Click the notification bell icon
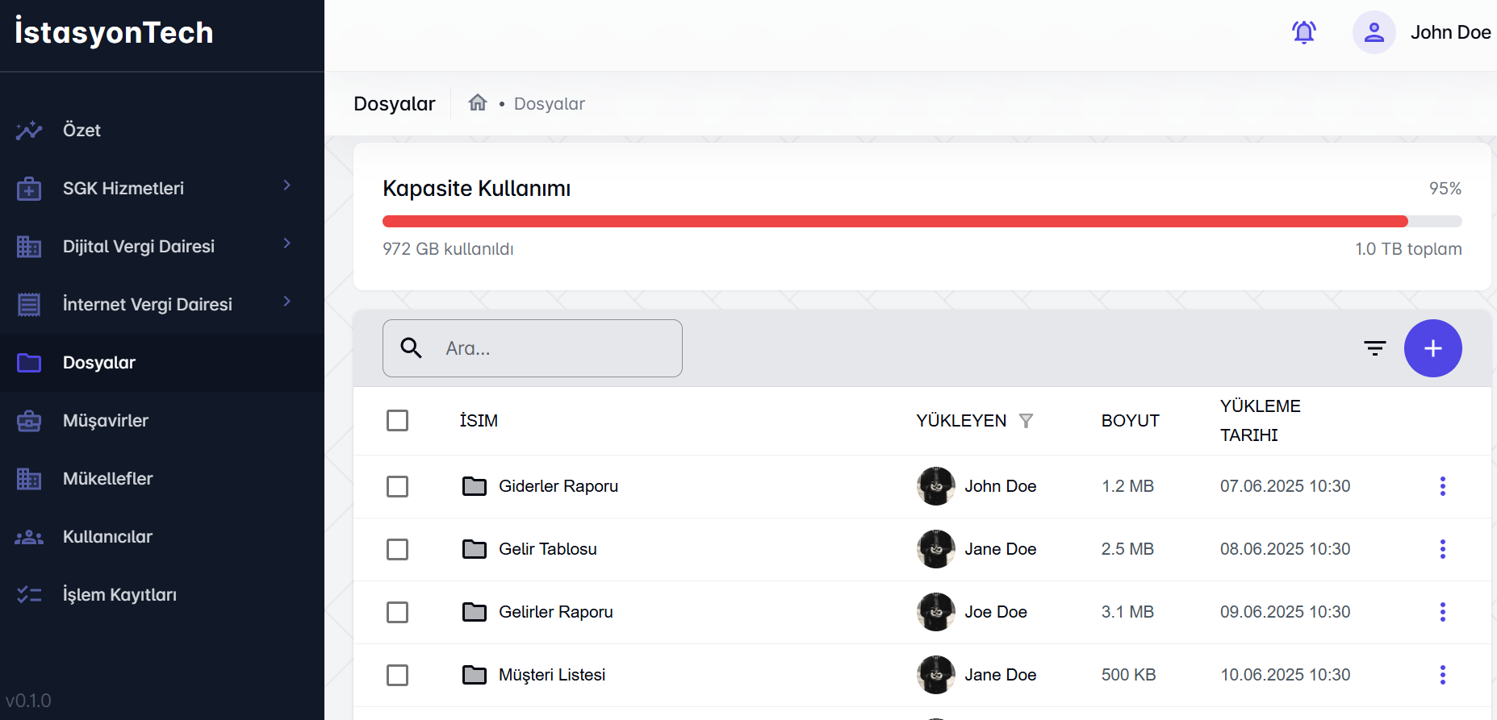The height and width of the screenshot is (720, 1497). pyautogui.click(x=1303, y=32)
